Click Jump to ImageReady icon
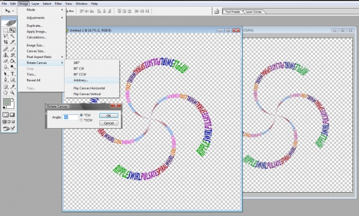Screen dimensions: 359x216 (x=9, y=129)
